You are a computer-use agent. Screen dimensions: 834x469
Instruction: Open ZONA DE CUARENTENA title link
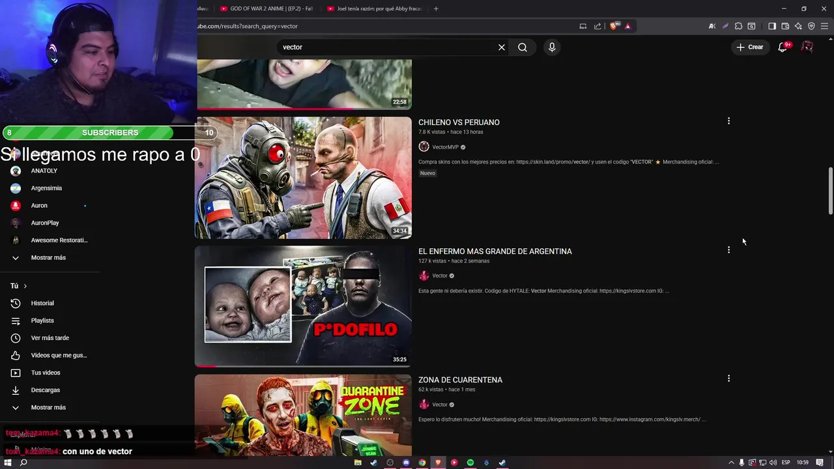(460, 380)
